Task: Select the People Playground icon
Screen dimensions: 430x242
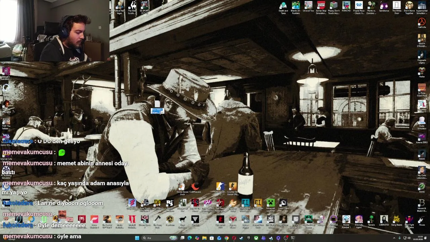Action: click(296, 222)
